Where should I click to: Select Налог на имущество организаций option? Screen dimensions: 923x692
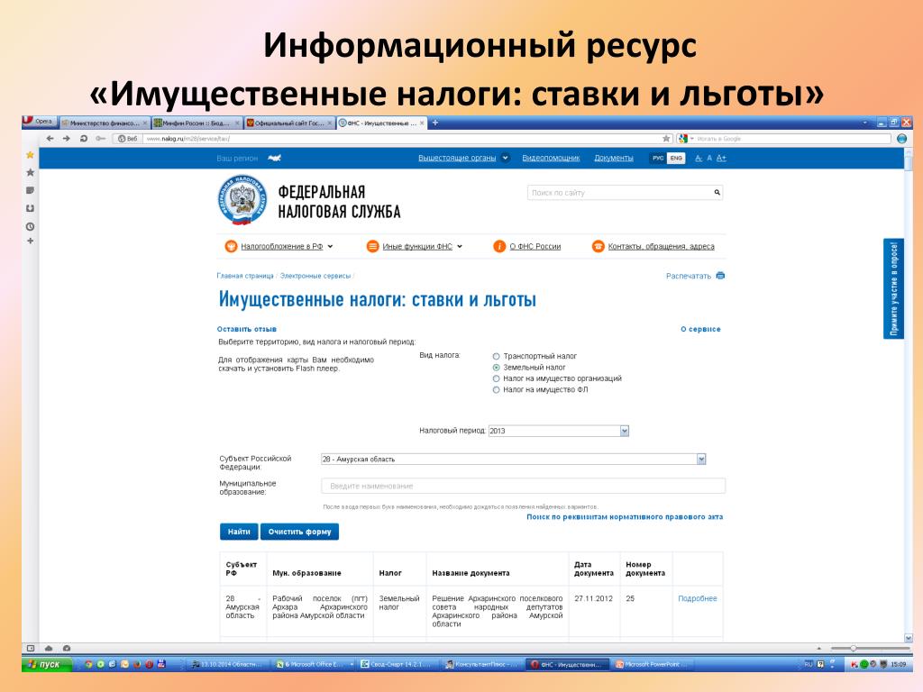497,378
